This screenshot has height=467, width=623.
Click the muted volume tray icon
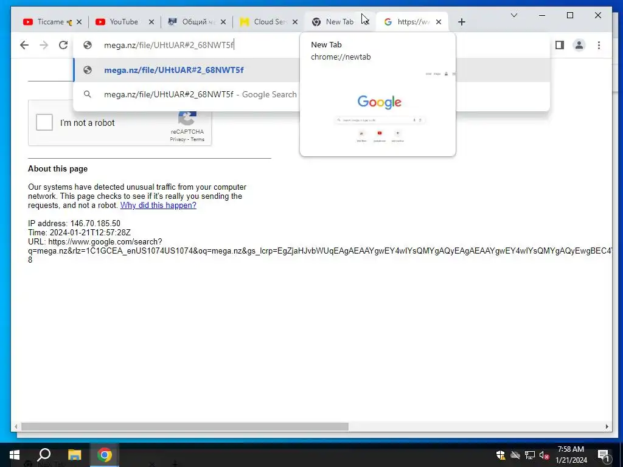tap(544, 455)
